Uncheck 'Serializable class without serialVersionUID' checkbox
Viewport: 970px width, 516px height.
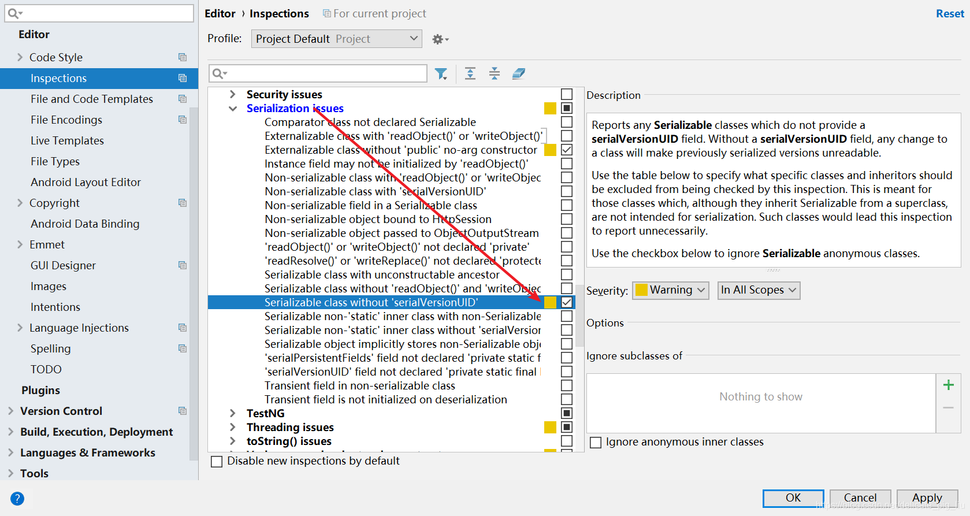point(567,302)
